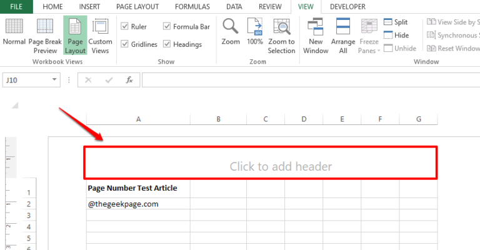Select column C header
The image size is (480, 250).
pos(266,119)
